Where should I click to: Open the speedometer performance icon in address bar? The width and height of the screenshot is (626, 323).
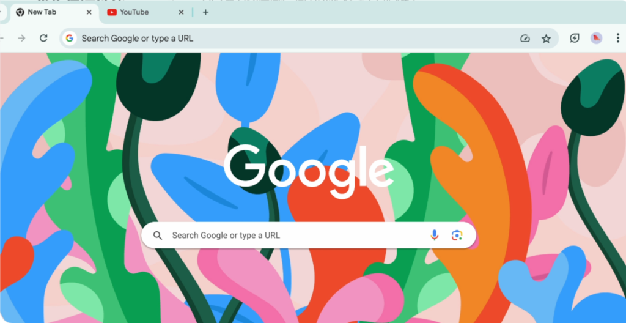pos(525,39)
